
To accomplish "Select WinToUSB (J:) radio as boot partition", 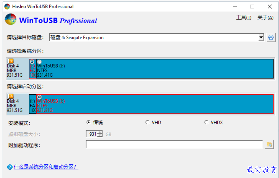I will (x=39, y=97).
